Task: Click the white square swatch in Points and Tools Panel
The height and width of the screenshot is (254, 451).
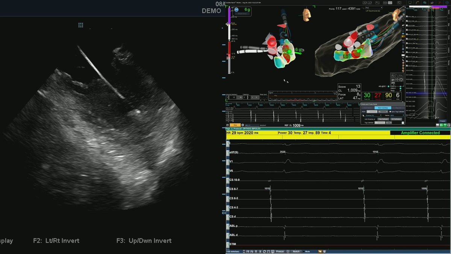Action: click(x=403, y=123)
